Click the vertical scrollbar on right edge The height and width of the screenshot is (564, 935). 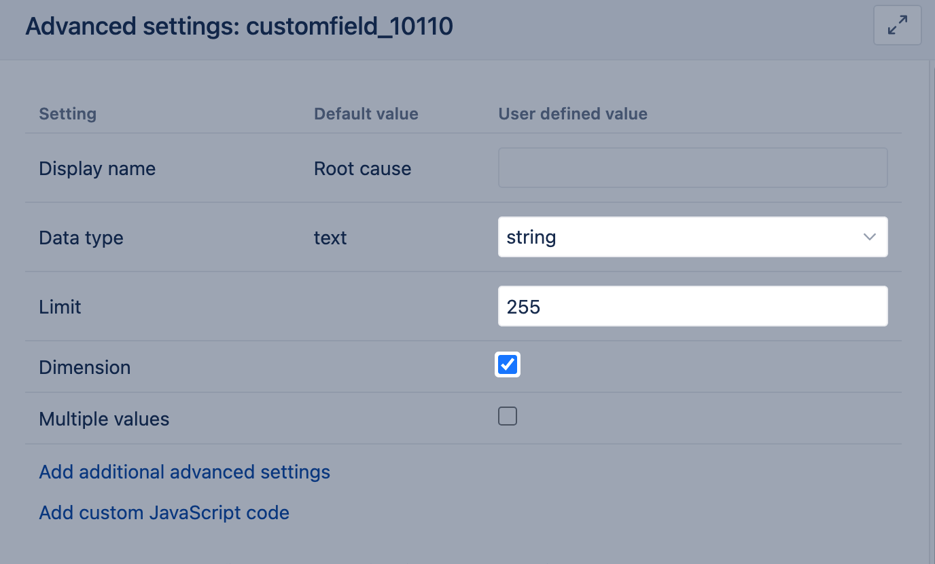(x=930, y=305)
